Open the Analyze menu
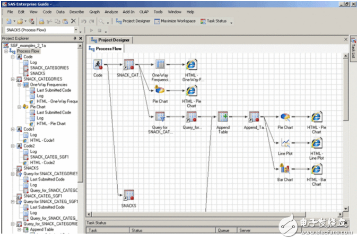Image resolution: width=357 pixels, height=241 pixels. coord(111,11)
